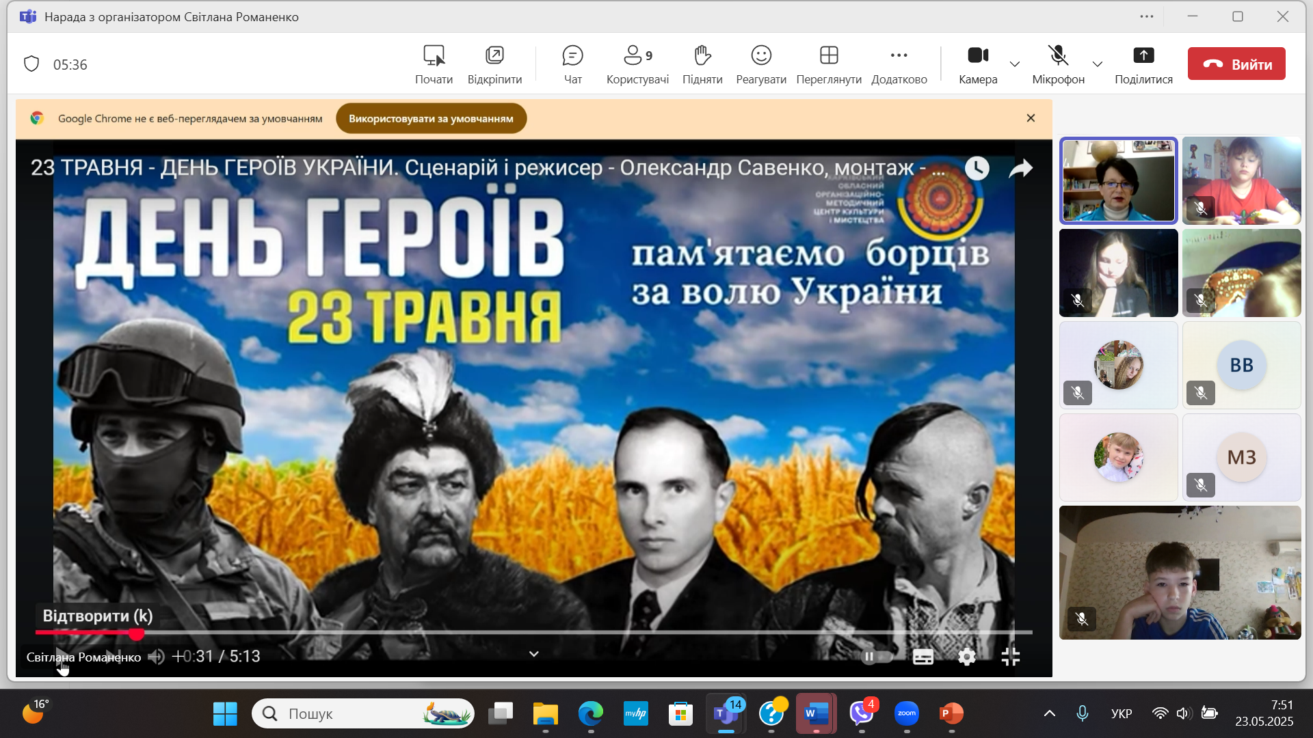1313x738 pixels.
Task: Open PowerPoint from the taskbar
Action: tap(951, 714)
